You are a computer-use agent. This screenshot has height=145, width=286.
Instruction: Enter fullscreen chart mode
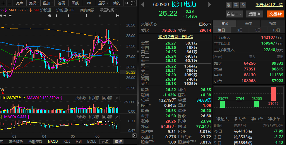tap(133, 3)
